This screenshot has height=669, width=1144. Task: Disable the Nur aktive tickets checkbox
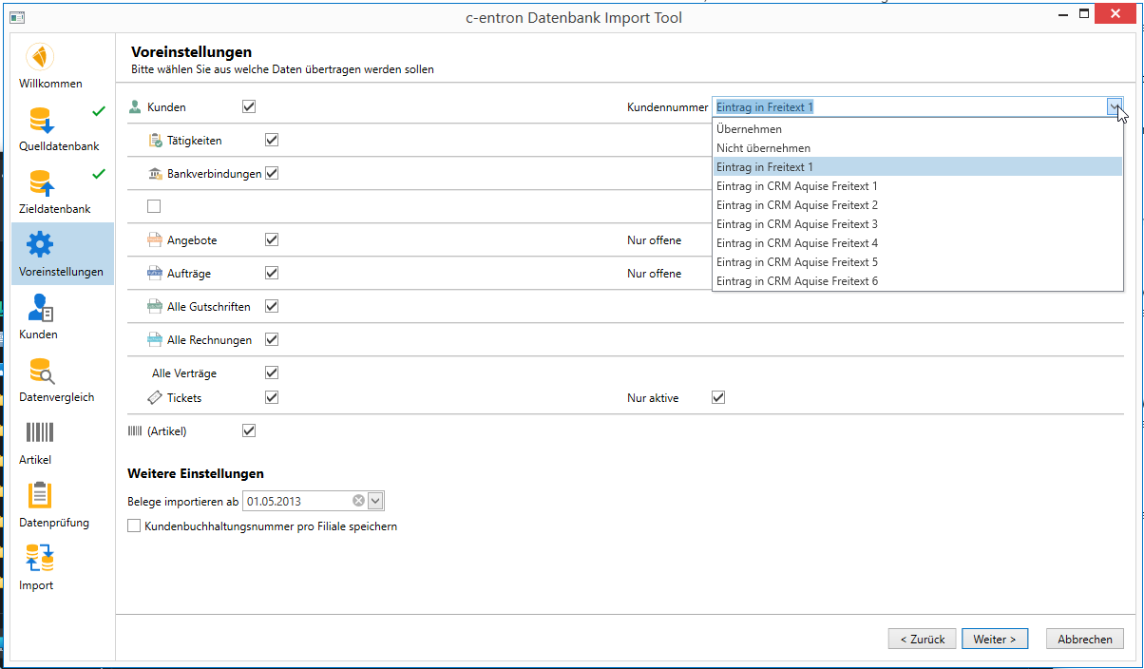(718, 397)
